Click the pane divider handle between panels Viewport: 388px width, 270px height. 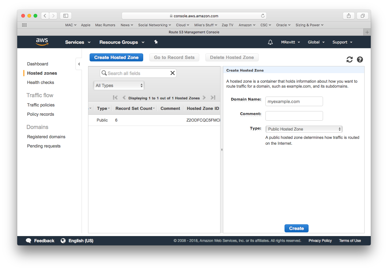point(222,150)
